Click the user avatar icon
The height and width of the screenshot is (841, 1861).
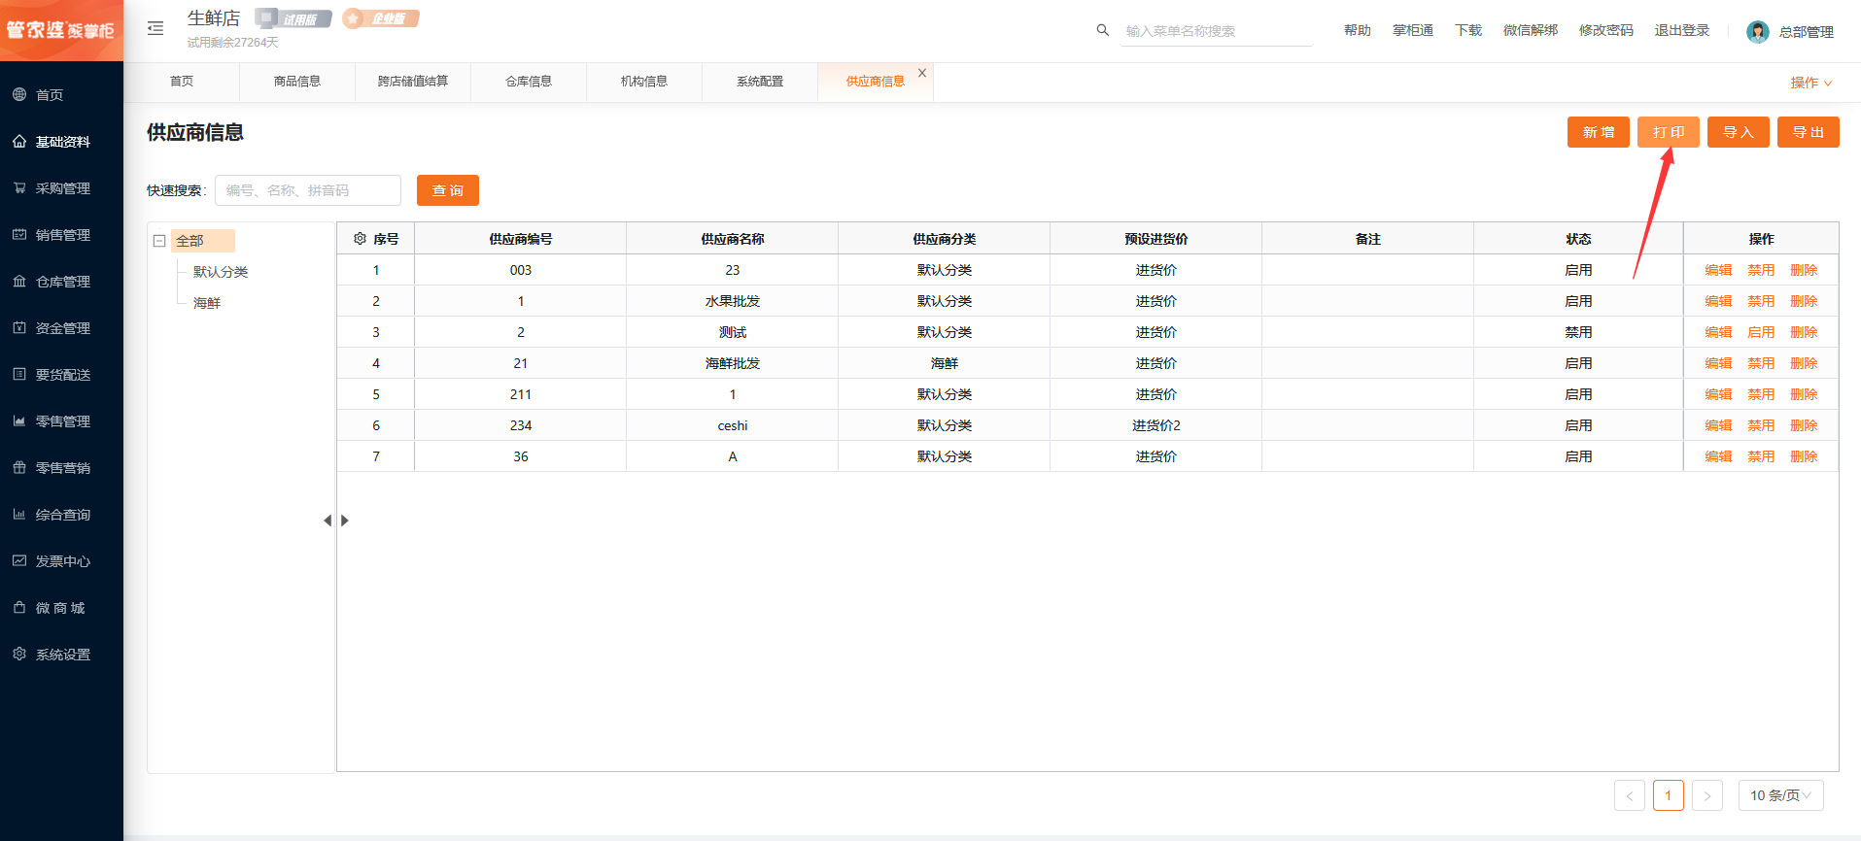click(x=1757, y=31)
